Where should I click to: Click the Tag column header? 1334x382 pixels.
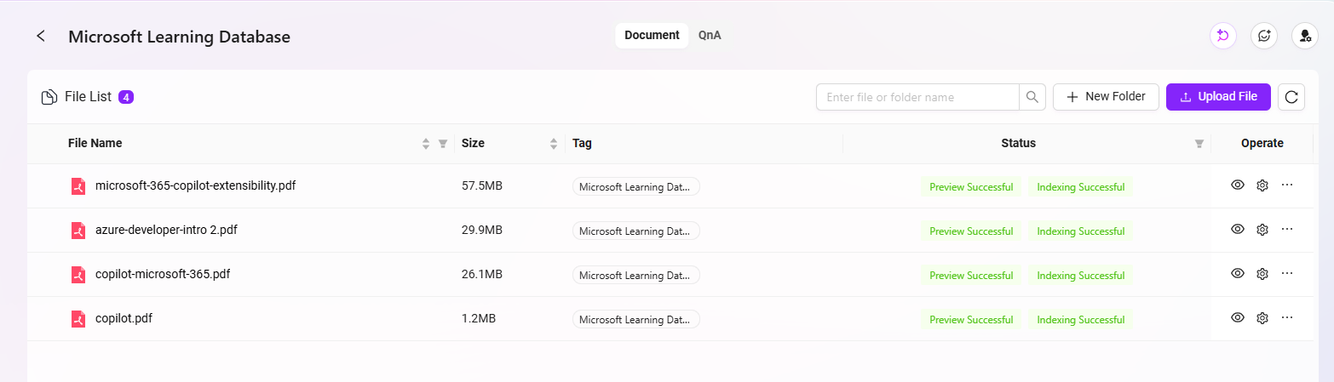[582, 143]
